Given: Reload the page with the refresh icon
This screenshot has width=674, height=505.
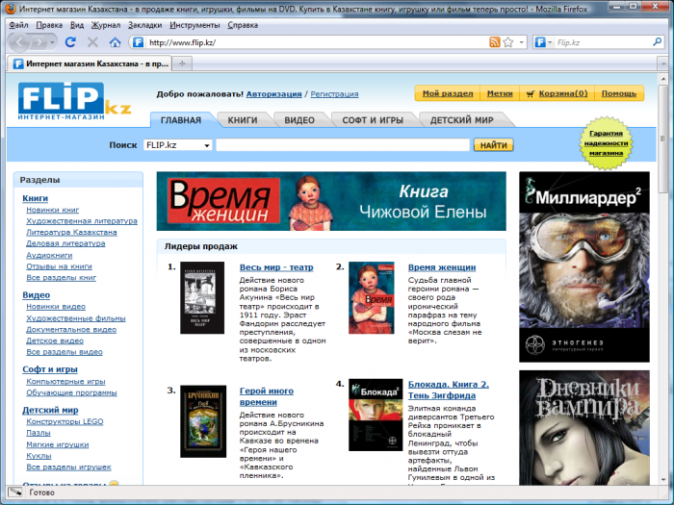Looking at the screenshot, I should (x=70, y=42).
